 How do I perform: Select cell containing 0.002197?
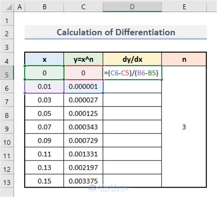coord(83,167)
